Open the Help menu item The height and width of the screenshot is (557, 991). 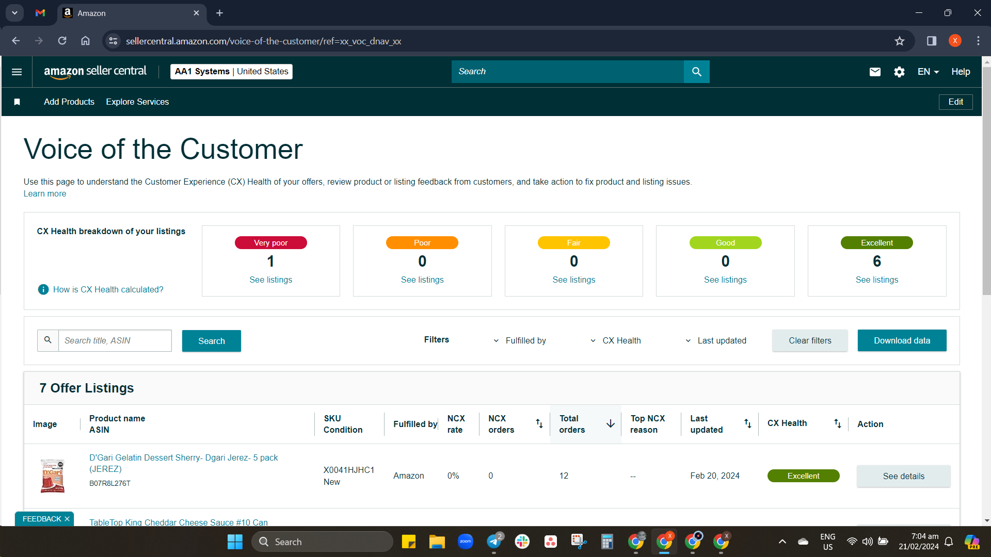[x=961, y=72]
